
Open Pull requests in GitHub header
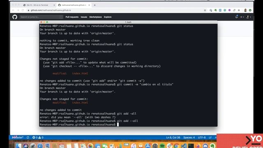[72, 17]
